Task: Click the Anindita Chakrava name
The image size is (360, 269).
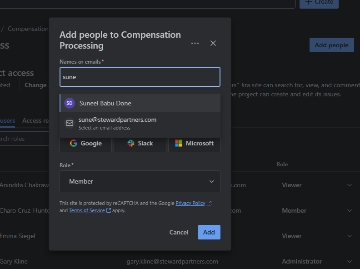Action: click(x=25, y=185)
